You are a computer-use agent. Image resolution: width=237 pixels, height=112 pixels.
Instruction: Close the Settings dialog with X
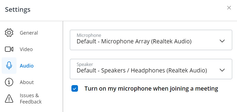229,8
